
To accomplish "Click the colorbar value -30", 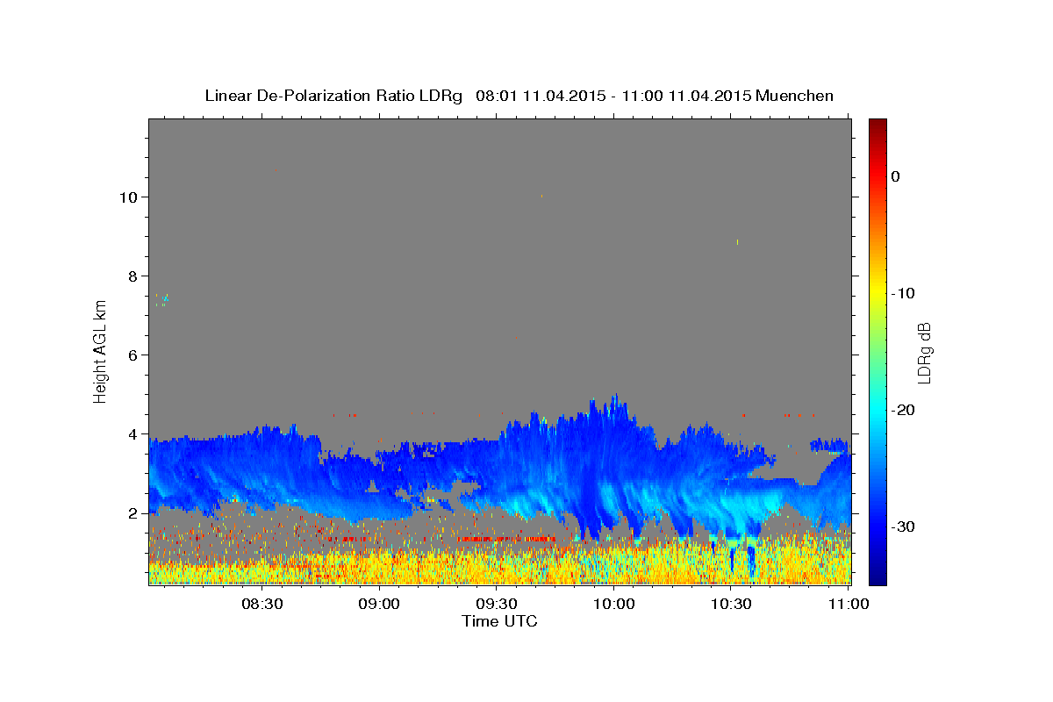I will pos(904,526).
